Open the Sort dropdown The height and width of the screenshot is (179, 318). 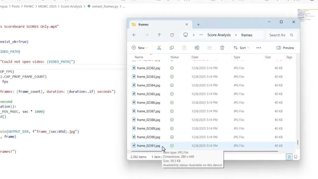pyautogui.click(x=241, y=48)
